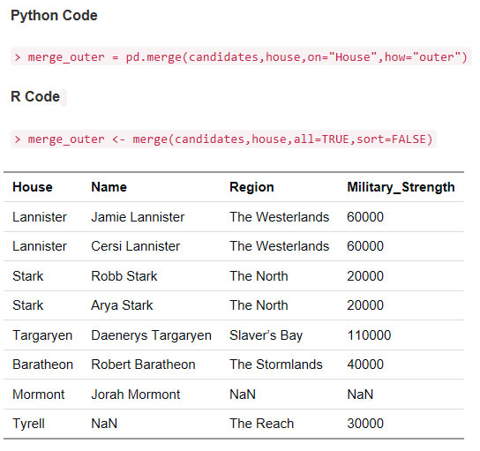Select the "Jorah Mormont" name cell
The width and height of the screenshot is (480, 451).
(x=135, y=394)
